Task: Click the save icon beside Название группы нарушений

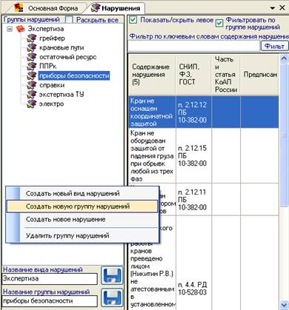Action: 112,297
